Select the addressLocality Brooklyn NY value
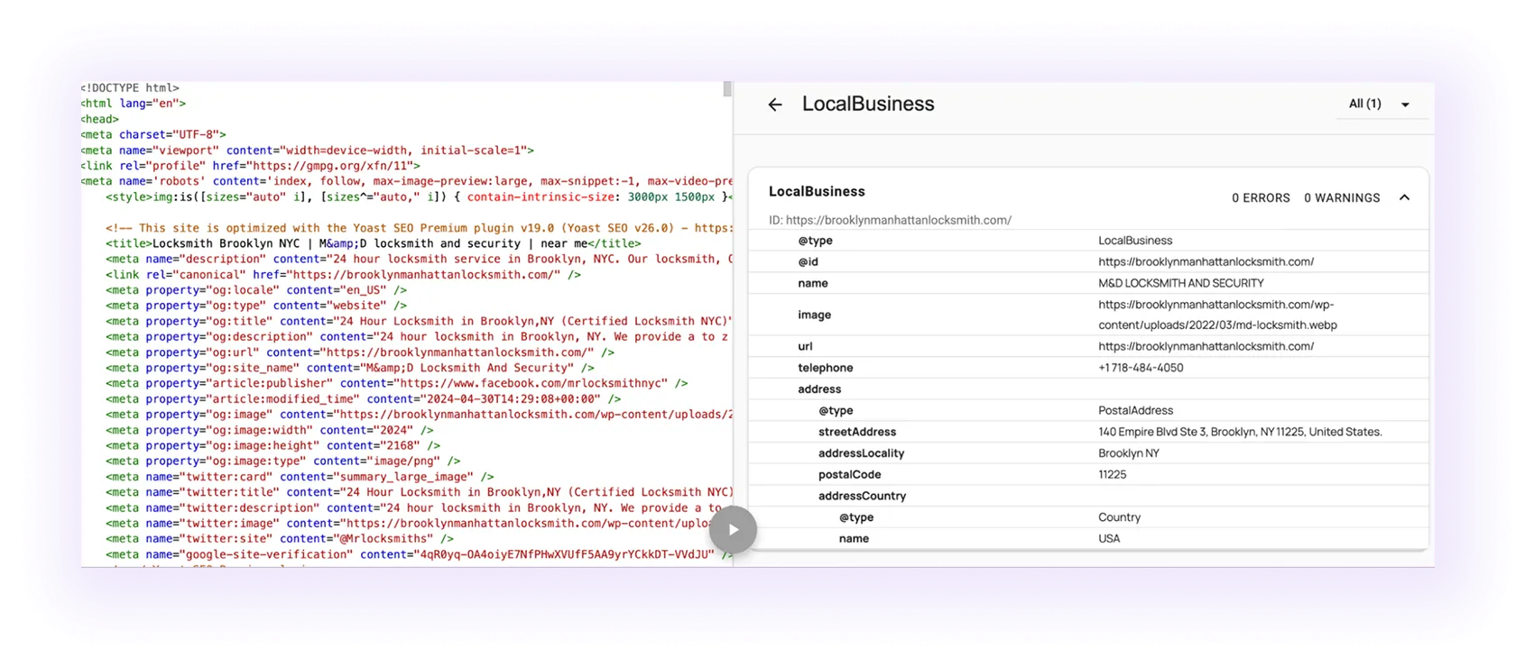Screen dimensions: 1534x667 pyautogui.click(x=1128, y=453)
